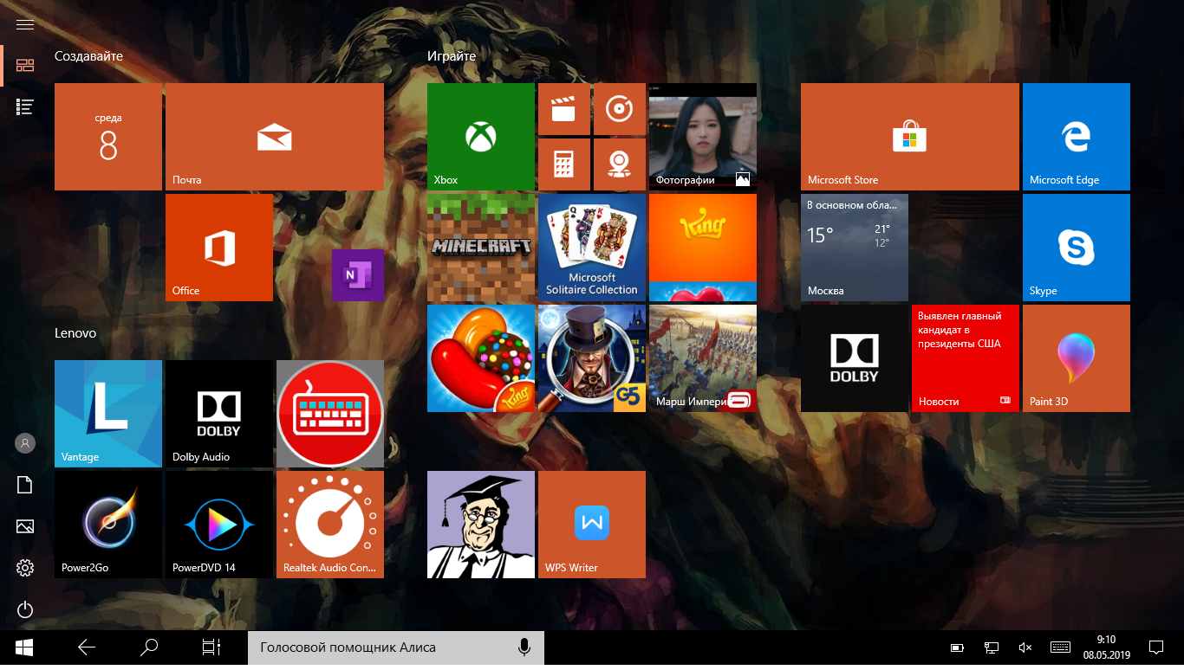Open the Dolby Audio tile
This screenshot has width=1184, height=670.
[x=219, y=414]
